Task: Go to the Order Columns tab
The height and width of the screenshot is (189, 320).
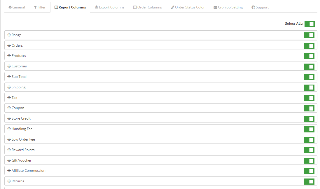Action: point(148,7)
